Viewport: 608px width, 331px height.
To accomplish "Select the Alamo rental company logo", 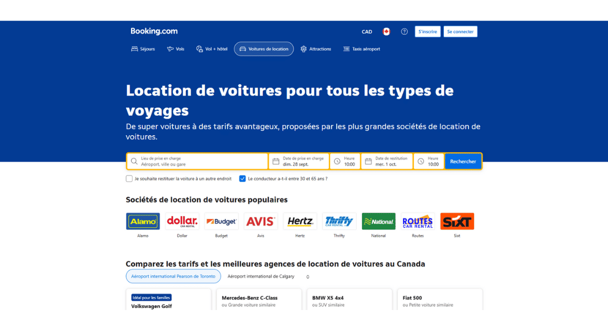I will (x=143, y=221).
